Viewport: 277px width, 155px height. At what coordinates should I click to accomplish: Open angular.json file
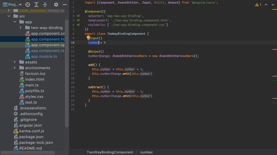click(30, 125)
